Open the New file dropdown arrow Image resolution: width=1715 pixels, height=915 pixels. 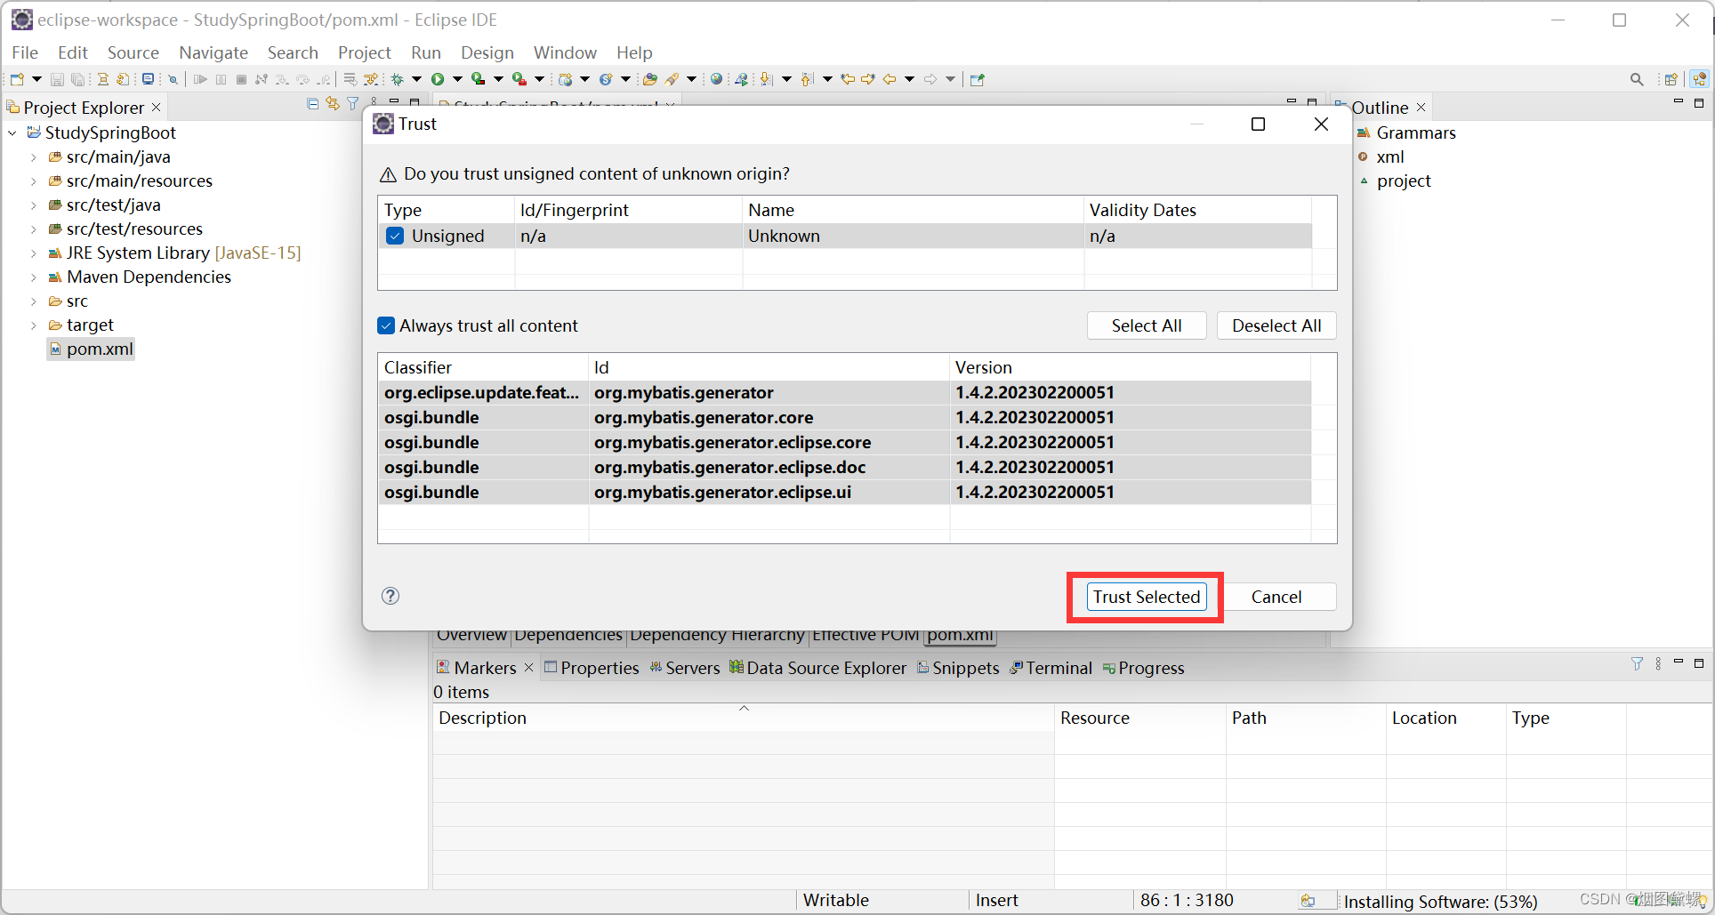click(36, 79)
